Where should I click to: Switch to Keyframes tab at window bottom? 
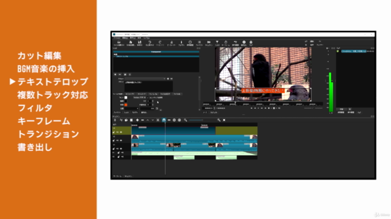pyautogui.click(x=117, y=176)
